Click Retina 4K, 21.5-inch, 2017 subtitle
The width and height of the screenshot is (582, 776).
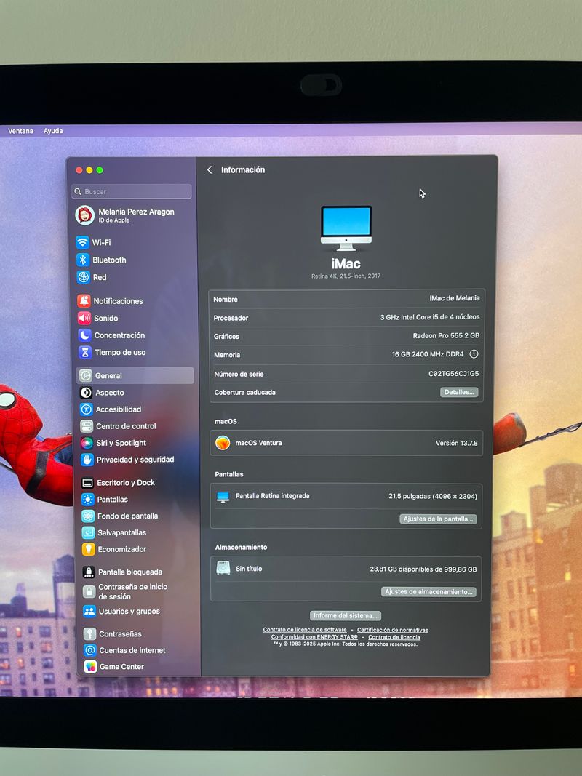click(346, 276)
